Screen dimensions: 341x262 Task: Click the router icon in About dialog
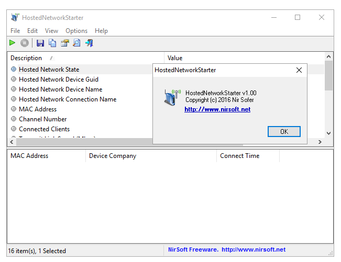tap(172, 97)
